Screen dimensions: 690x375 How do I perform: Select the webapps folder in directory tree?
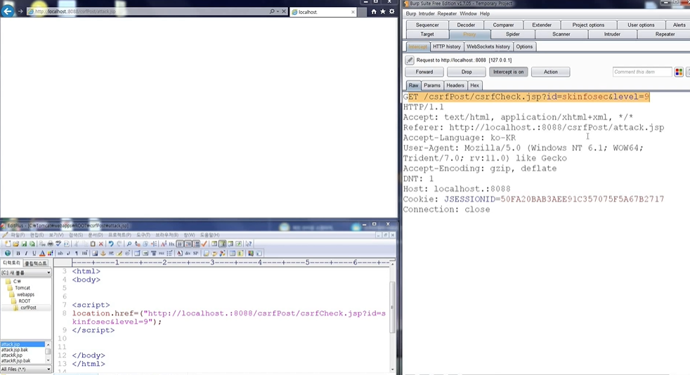click(25, 294)
